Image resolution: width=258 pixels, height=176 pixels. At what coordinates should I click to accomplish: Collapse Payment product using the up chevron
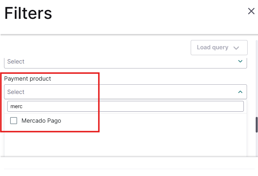tap(240, 92)
